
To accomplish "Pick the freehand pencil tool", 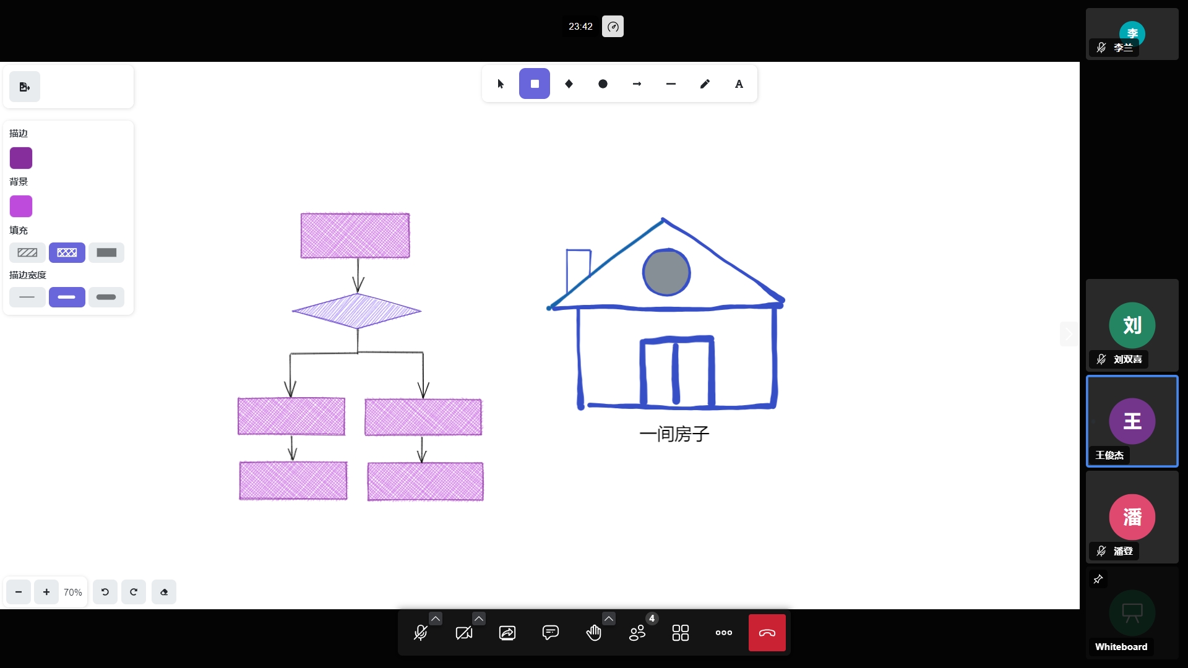I will pyautogui.click(x=705, y=84).
